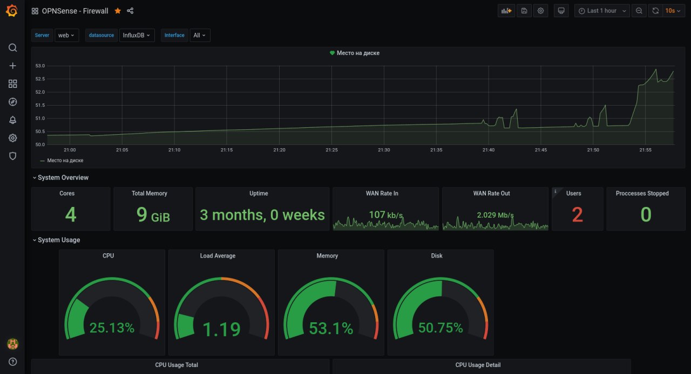Open the Место на диске panel title menu
The image size is (691, 374).
tap(358, 53)
